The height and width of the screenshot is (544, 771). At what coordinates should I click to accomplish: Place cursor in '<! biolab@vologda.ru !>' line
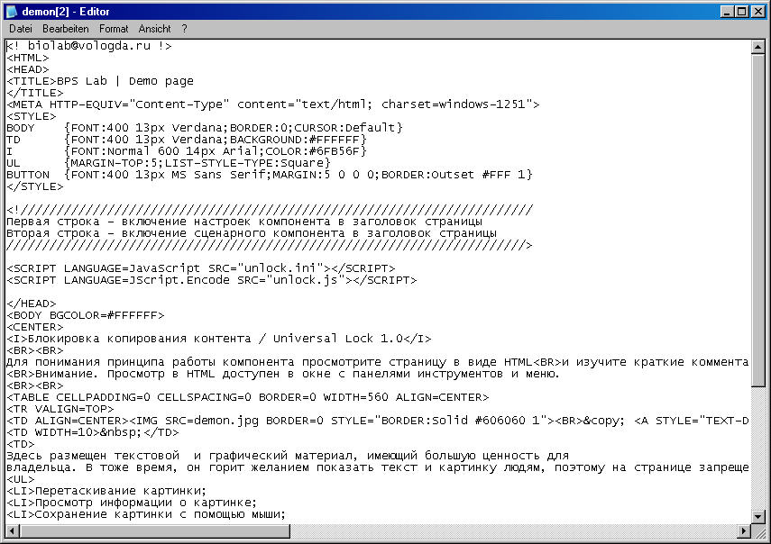point(89,46)
